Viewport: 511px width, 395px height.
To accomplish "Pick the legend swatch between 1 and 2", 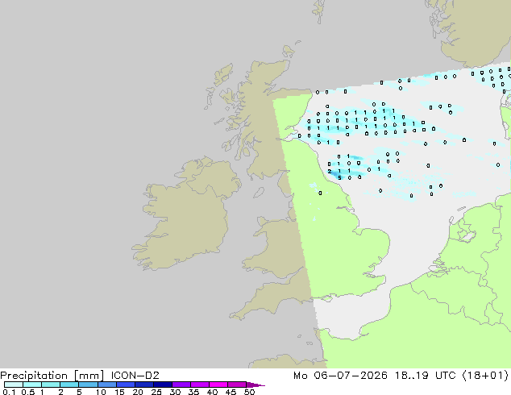I will coord(51,385).
